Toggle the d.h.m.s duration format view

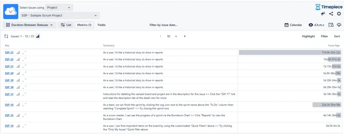pos(316,25)
